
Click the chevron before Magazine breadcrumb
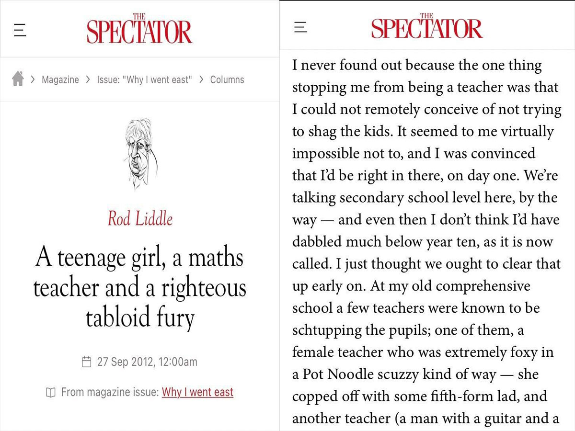[33, 79]
